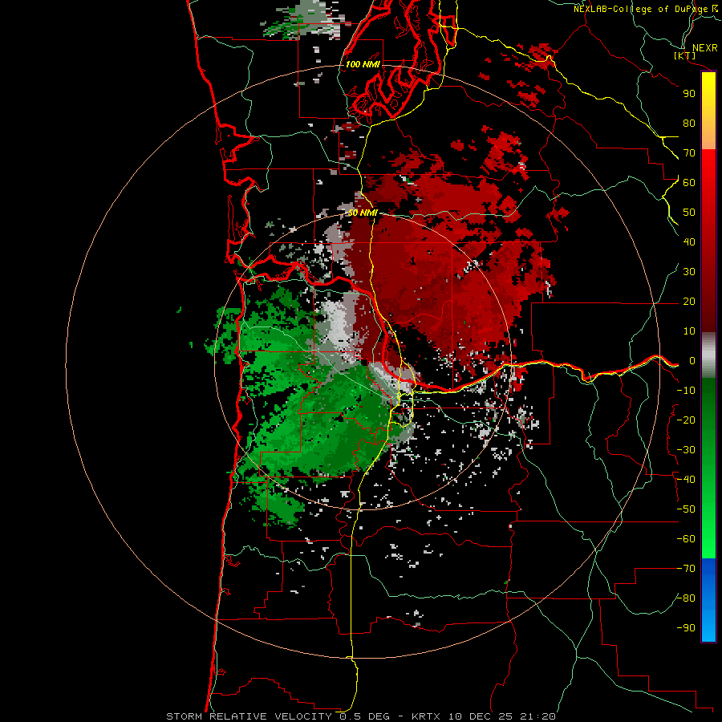Screen dimensions: 722x722
Task: Click the 50 value on velocity scale
Action: 689,213
